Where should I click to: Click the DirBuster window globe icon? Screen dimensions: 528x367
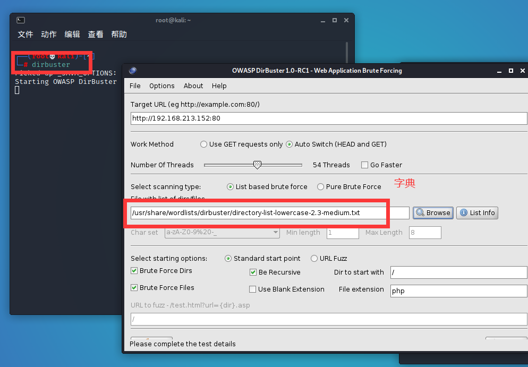pos(133,70)
